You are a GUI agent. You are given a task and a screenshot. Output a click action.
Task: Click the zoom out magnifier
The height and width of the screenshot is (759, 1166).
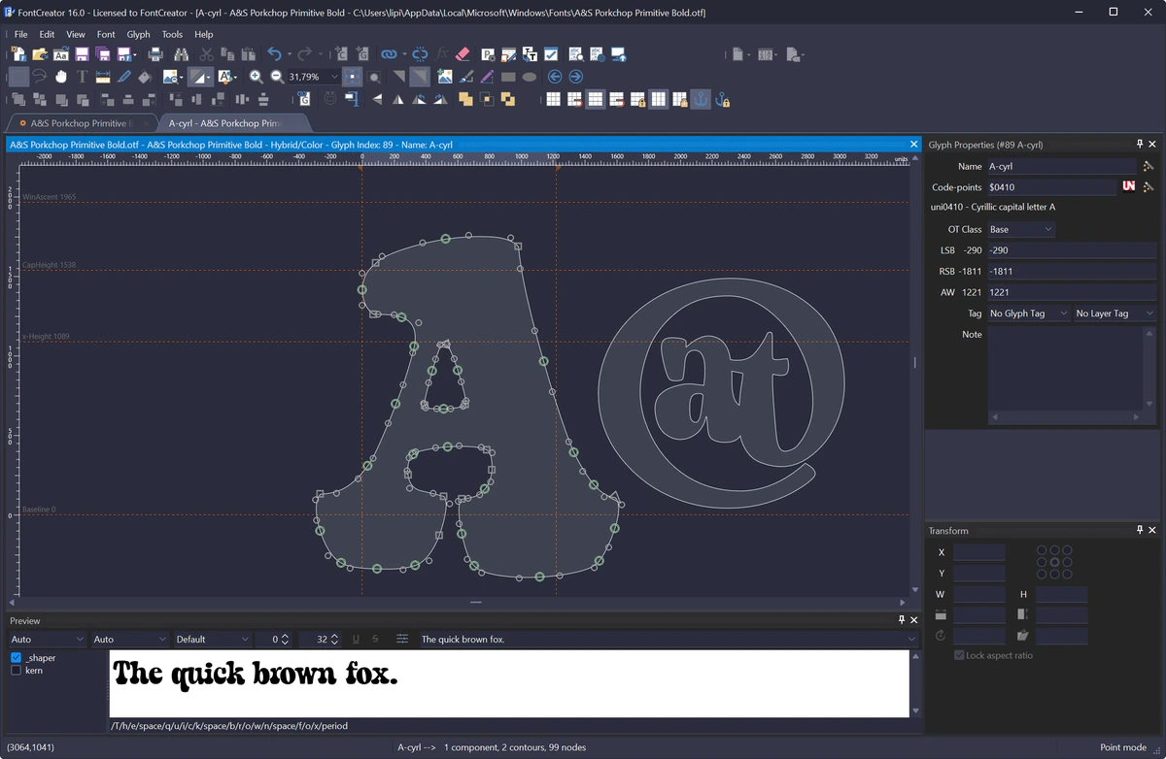click(x=277, y=77)
